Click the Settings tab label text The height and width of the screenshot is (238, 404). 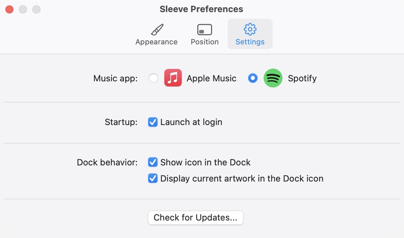pos(250,42)
